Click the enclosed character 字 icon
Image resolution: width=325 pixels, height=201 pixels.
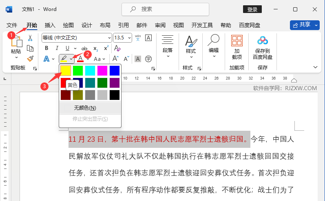coord(148,59)
